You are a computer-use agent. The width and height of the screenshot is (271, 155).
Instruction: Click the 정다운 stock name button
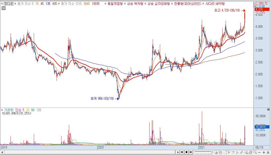(9, 4)
